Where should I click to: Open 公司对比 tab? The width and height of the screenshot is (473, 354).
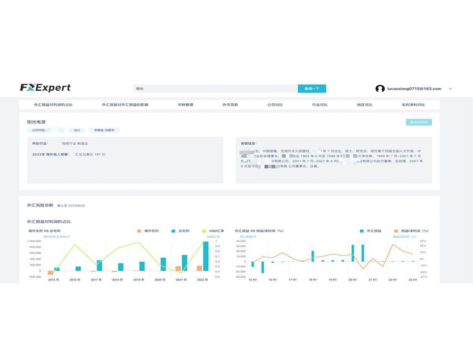[x=275, y=105]
